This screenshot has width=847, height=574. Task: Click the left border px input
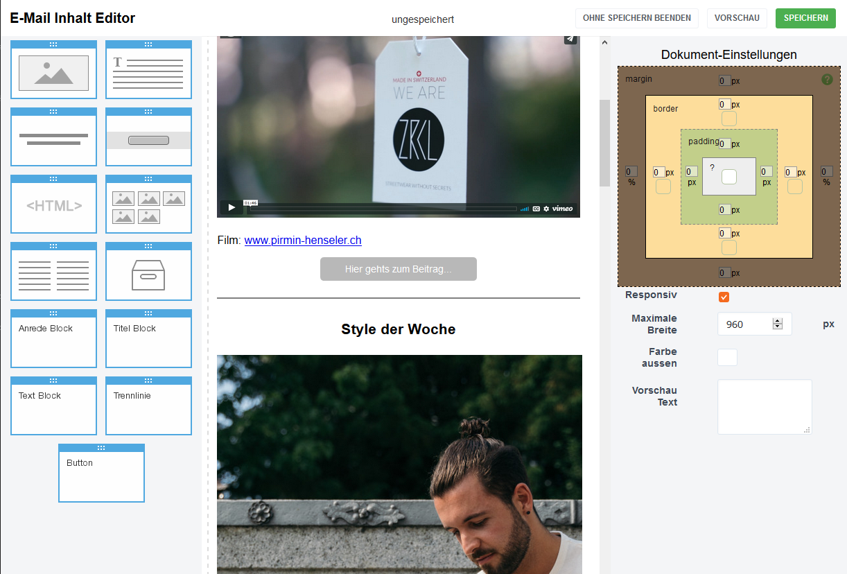coord(658,172)
